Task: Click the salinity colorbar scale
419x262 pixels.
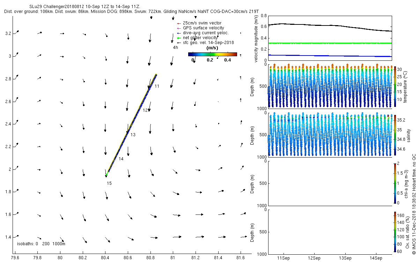Action: coord(395,134)
